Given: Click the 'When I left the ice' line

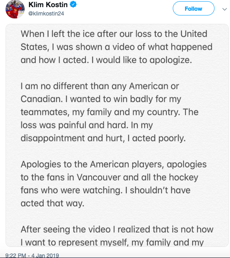Looking at the screenshot, I should [114, 34].
